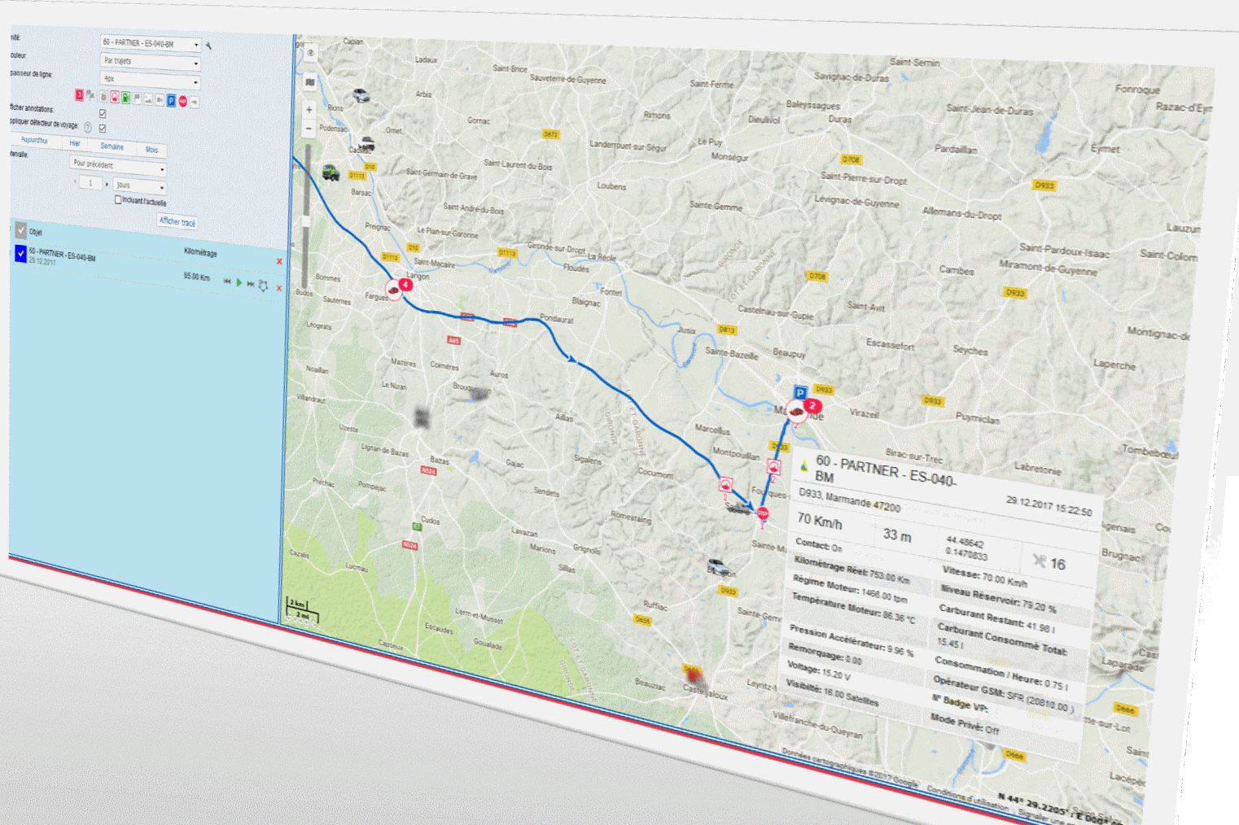
Task: Select the van icon near Cadillac
Action: click(x=367, y=144)
